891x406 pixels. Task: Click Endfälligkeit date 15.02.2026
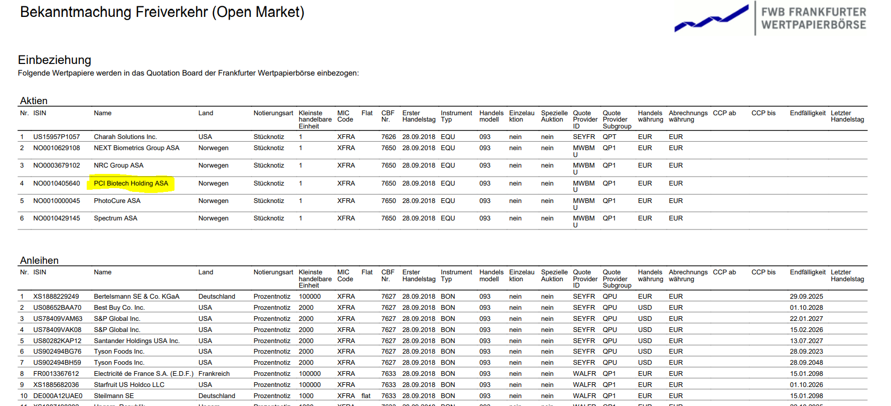[806, 330]
